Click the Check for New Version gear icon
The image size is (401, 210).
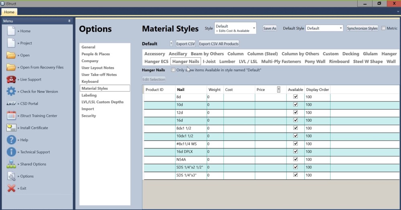11,91
